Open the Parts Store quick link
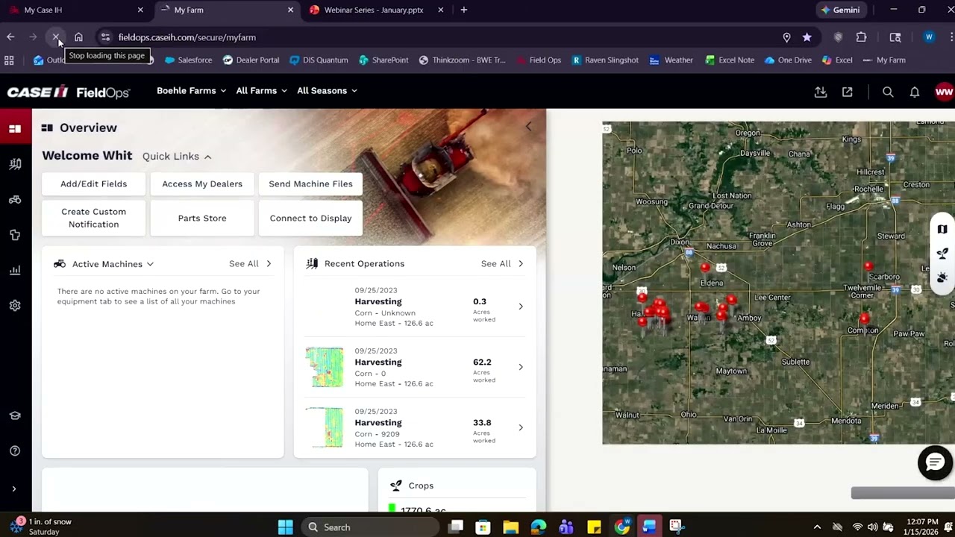The width and height of the screenshot is (955, 537). click(202, 219)
